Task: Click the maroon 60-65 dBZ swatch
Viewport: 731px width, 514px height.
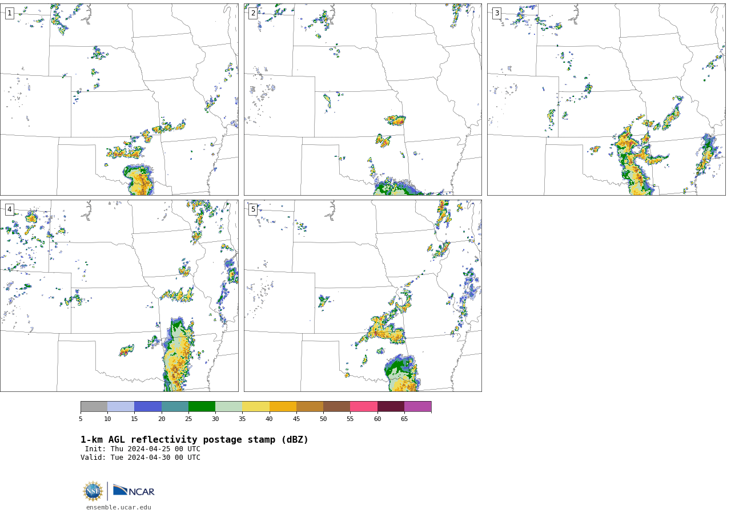Action: pyautogui.click(x=391, y=407)
